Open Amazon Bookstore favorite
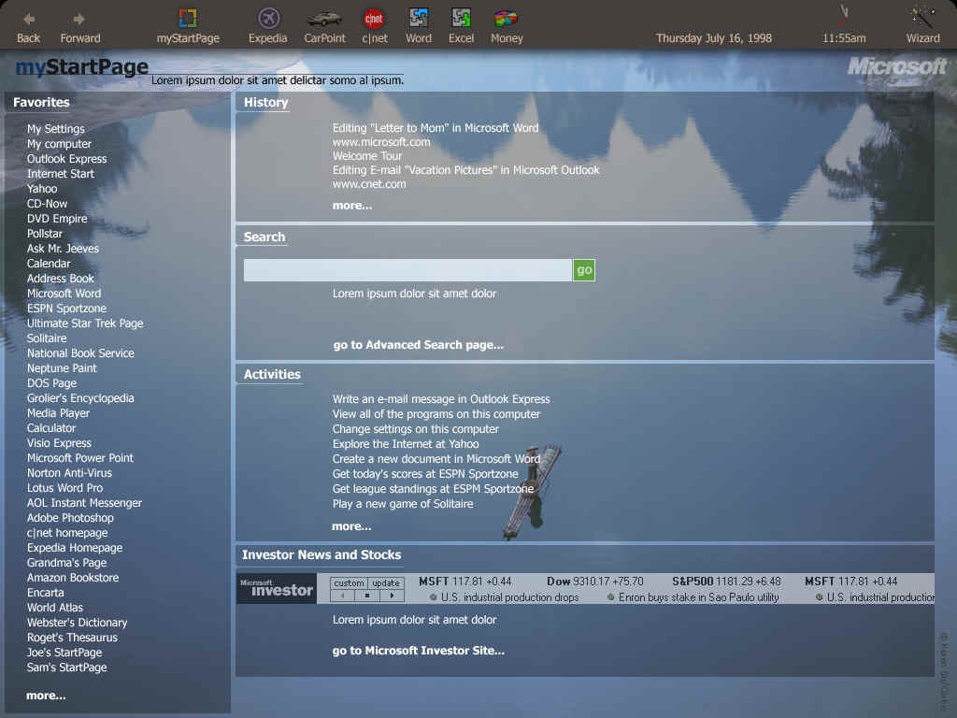Screen dimensions: 957x718 coord(73,578)
